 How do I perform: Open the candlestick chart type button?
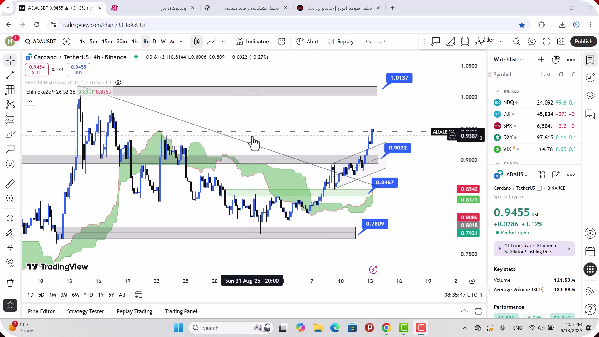(197, 42)
